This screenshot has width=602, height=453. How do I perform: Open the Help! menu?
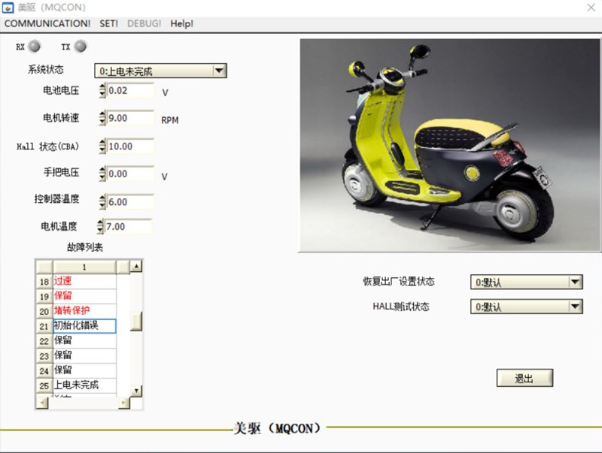tap(181, 24)
